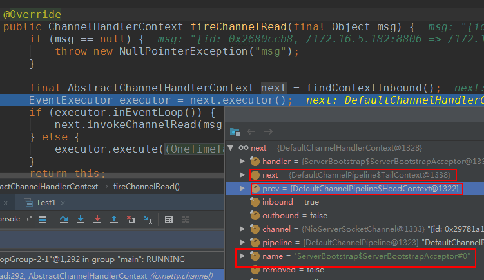Expand the prev HeadContext field node

tap(242, 189)
